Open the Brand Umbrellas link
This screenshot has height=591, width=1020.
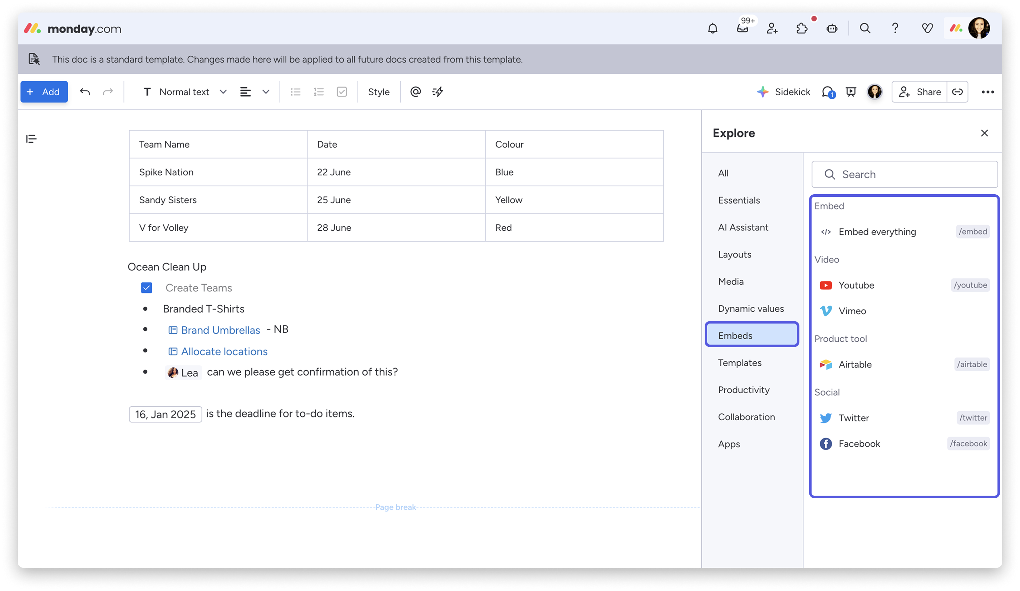pyautogui.click(x=220, y=330)
